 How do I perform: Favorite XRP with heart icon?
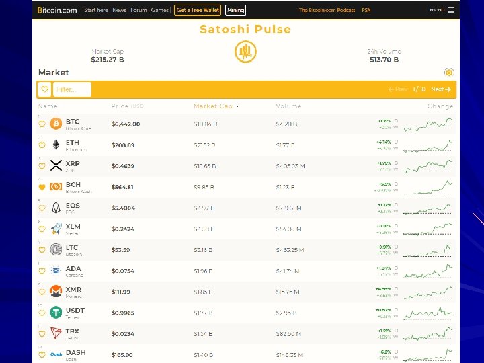[x=42, y=166]
